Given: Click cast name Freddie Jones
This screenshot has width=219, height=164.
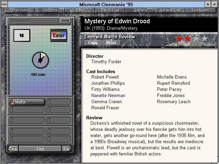Looking at the screenshot, I should click(x=171, y=96).
